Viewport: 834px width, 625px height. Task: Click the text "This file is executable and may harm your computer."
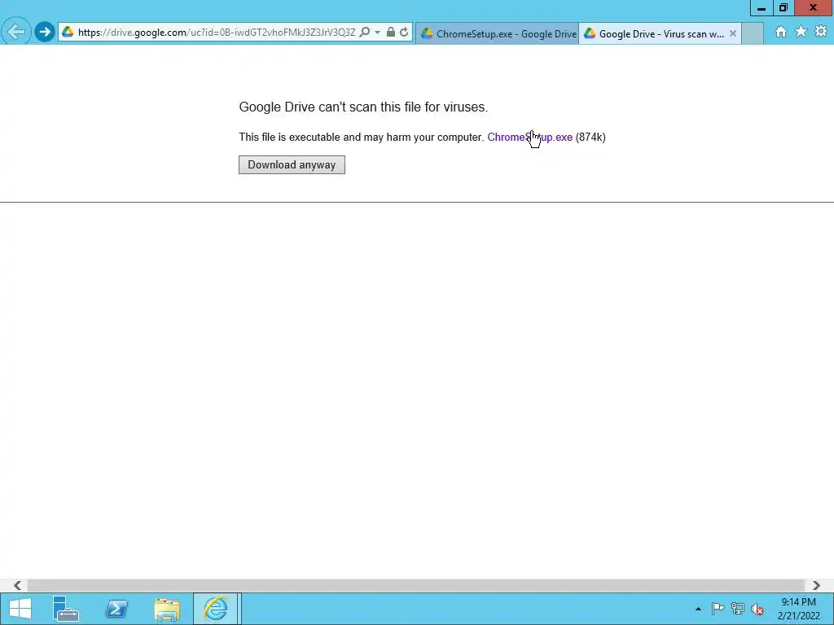coord(361,137)
